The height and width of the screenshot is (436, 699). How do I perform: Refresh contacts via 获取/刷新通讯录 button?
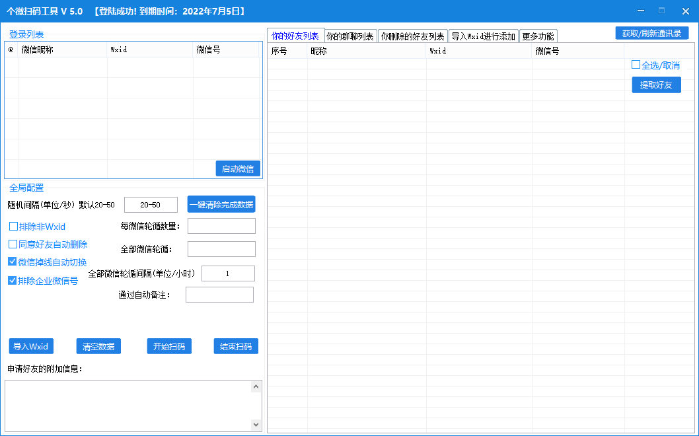tap(651, 33)
